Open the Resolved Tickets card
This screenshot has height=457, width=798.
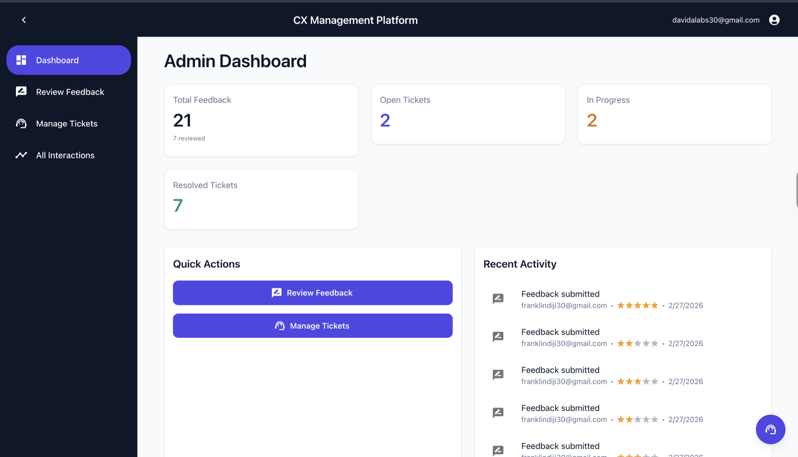point(261,200)
